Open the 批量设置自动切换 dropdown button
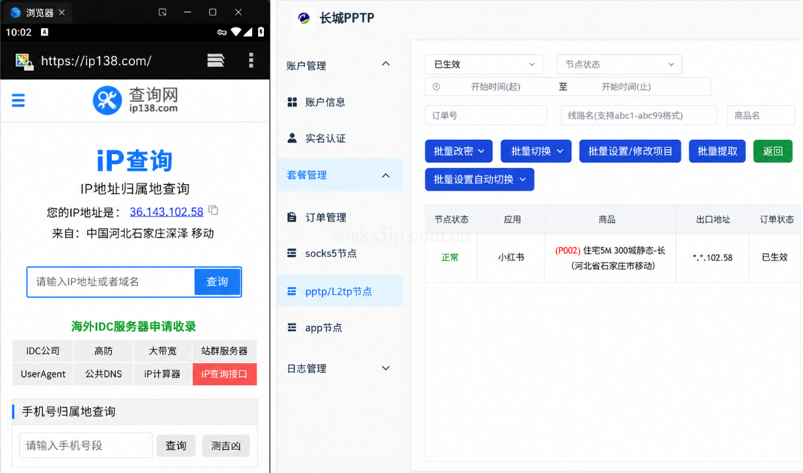This screenshot has height=473, width=803. click(x=479, y=180)
